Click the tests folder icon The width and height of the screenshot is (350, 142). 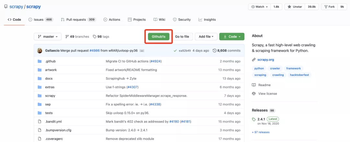point(40,113)
